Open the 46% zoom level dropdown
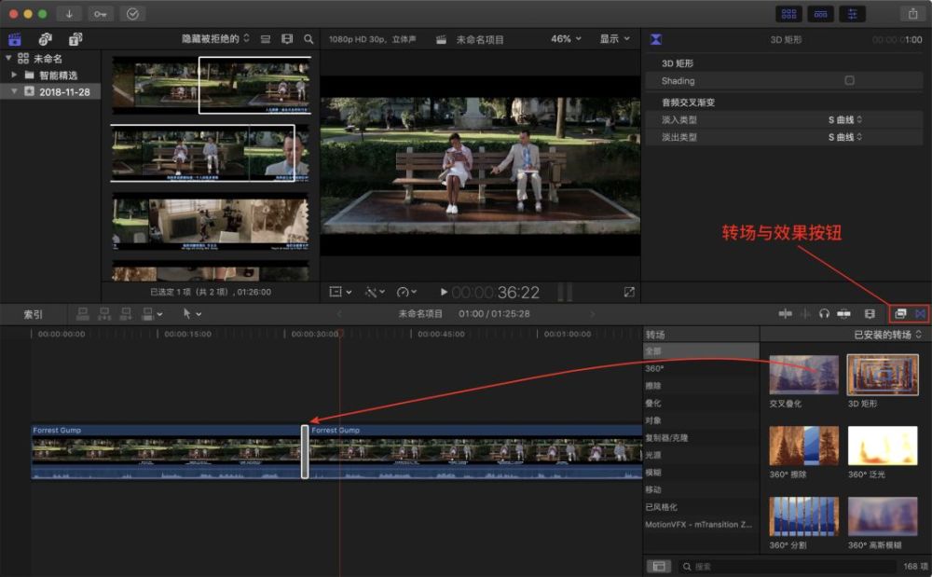932x577 pixels. (566, 38)
